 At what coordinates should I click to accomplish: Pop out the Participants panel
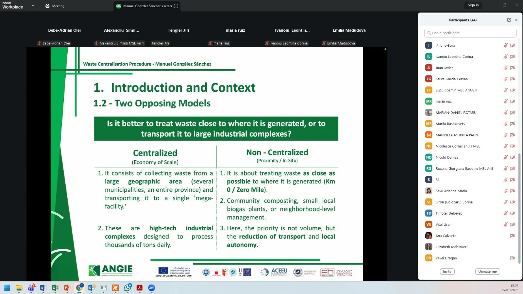(509, 20)
